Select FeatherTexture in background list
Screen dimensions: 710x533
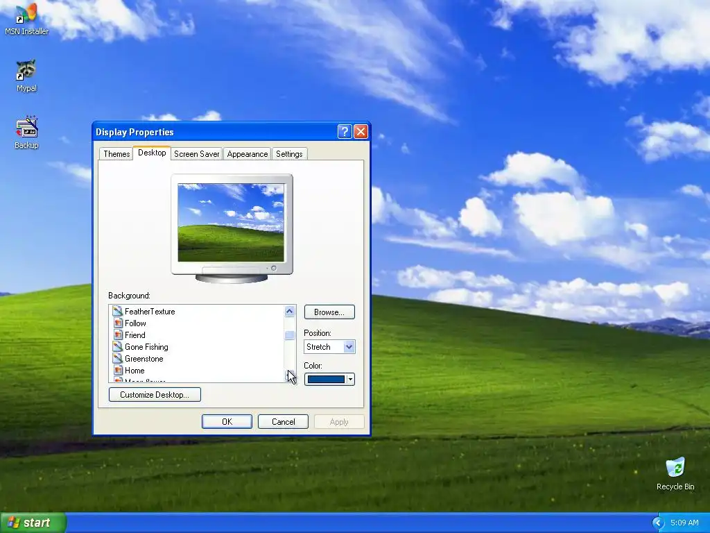[x=150, y=312]
